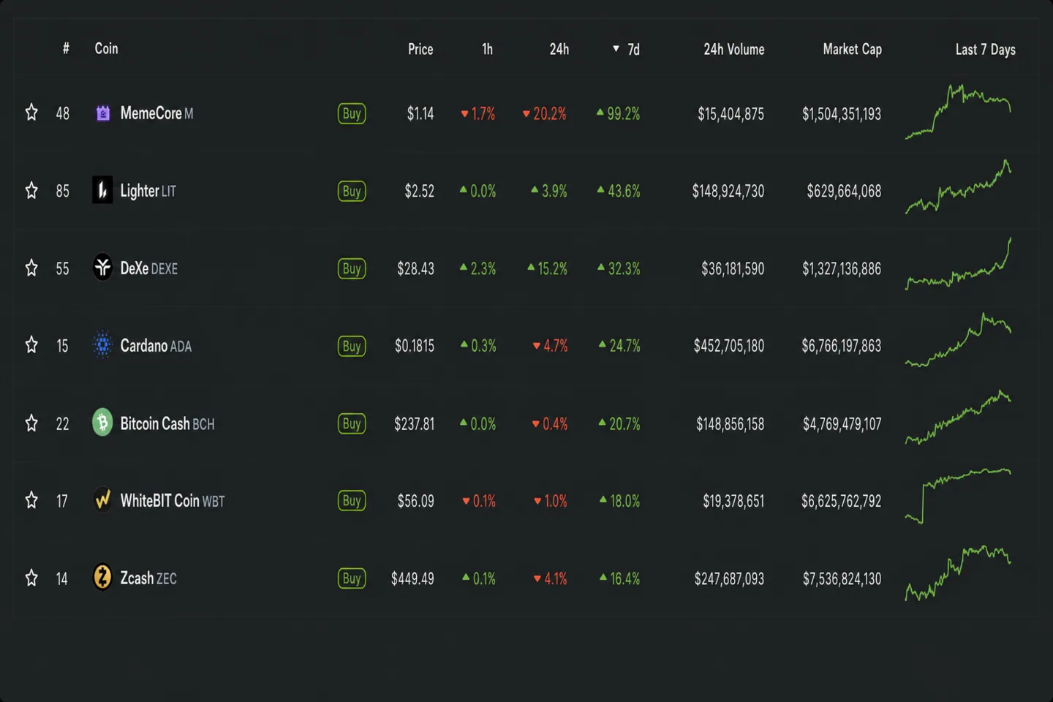Open the Cardano ADA coin link
1053x702 pixels.
[x=156, y=345]
